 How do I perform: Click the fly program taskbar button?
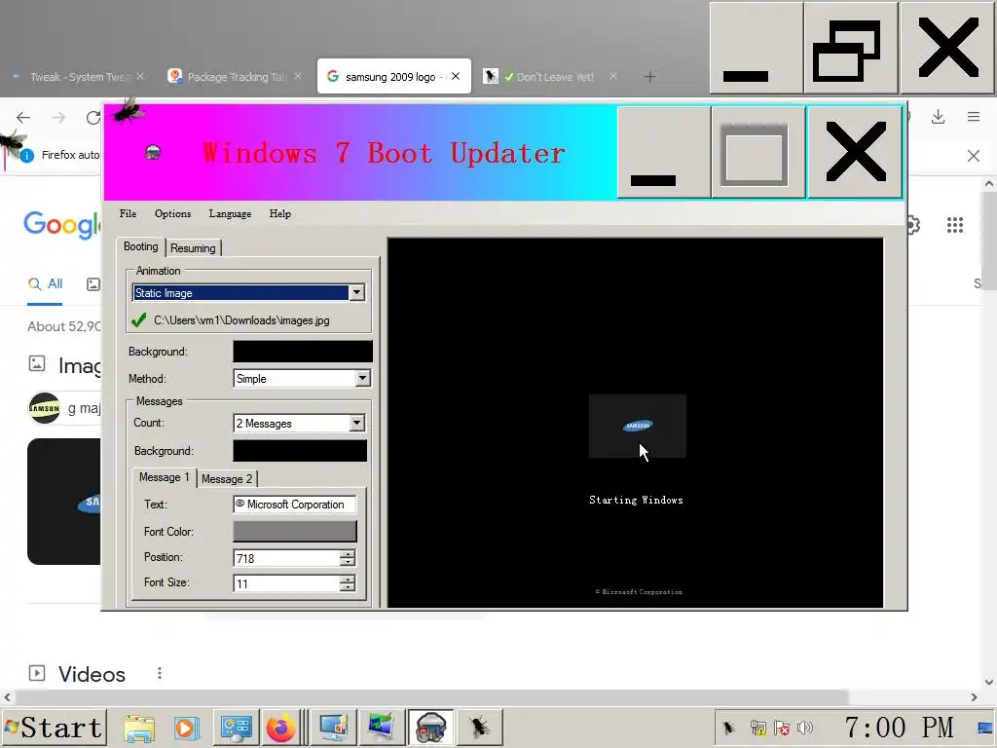[x=479, y=728]
